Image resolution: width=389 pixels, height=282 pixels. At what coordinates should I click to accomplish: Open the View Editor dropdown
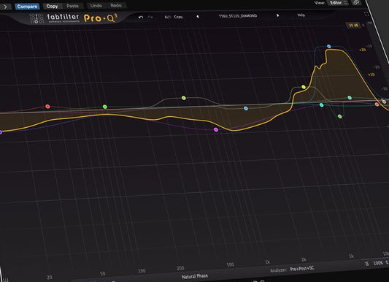pos(339,3)
